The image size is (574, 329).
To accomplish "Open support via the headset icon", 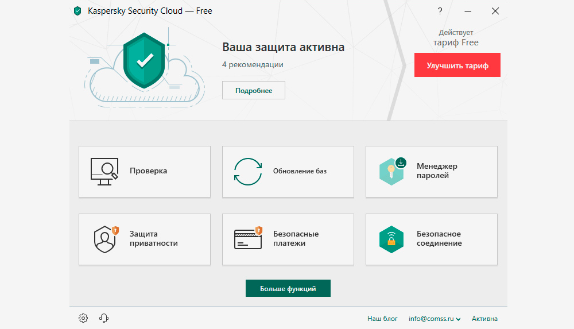I will tap(104, 318).
